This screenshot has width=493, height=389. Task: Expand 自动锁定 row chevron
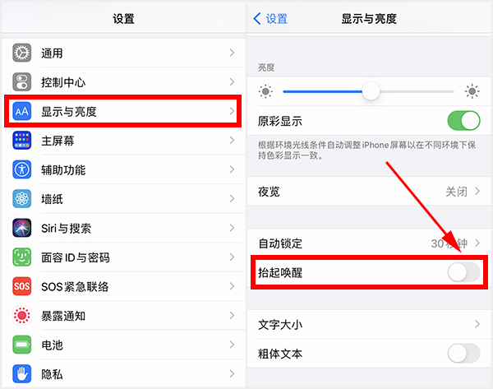click(477, 243)
